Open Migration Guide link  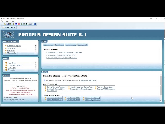(x=13, y=53)
